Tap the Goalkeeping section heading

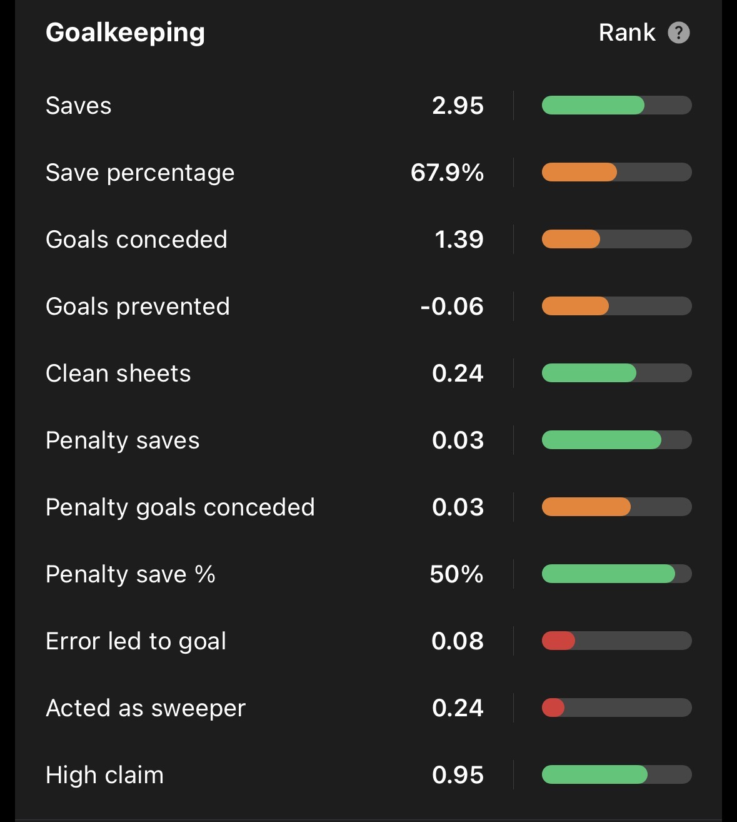125,33
